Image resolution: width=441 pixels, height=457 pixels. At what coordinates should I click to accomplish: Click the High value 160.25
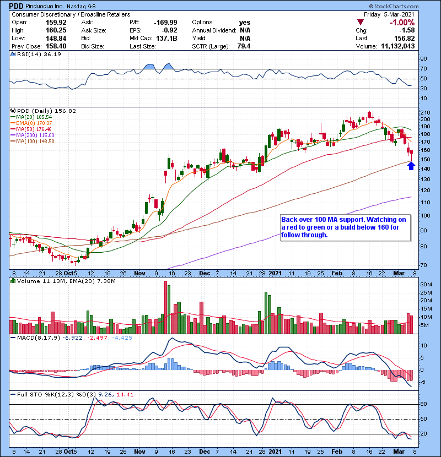[x=56, y=30]
